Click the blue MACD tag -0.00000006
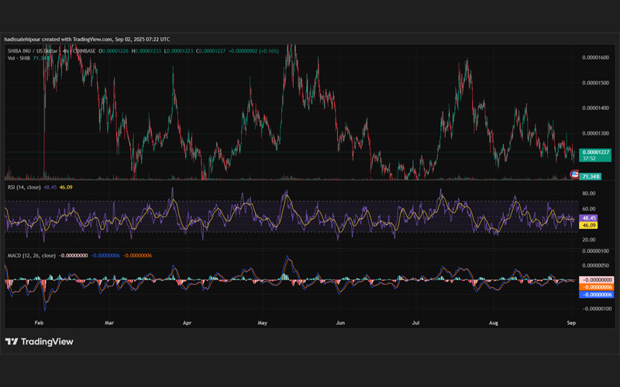Screen dimensions: 620x387 [x=597, y=295]
